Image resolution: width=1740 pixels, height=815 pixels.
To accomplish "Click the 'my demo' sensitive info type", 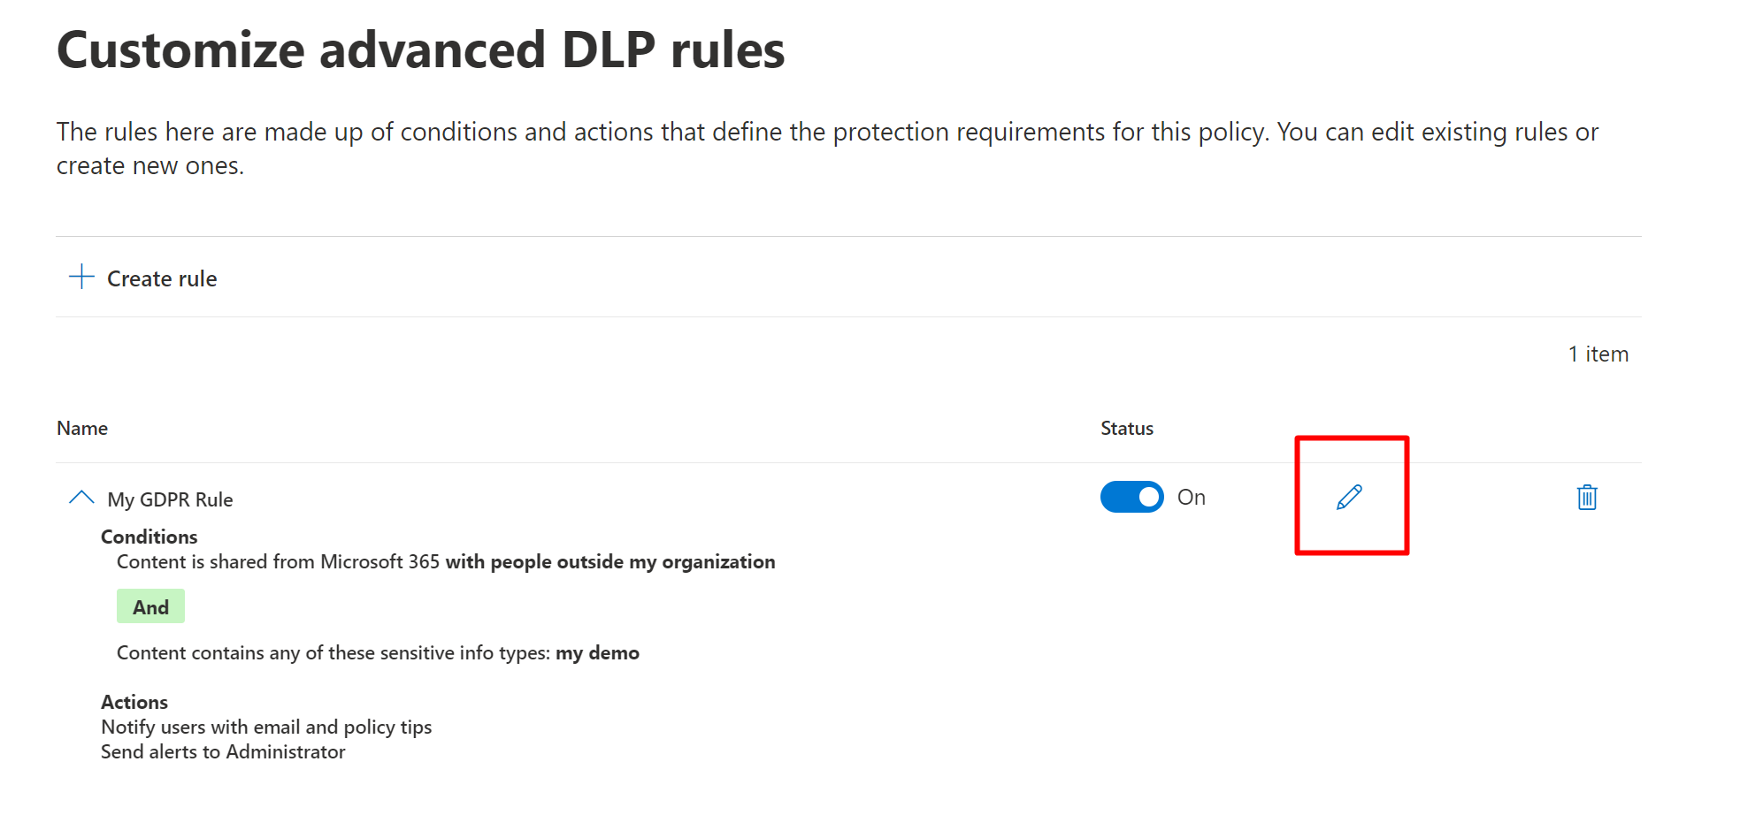I will (x=597, y=653).
